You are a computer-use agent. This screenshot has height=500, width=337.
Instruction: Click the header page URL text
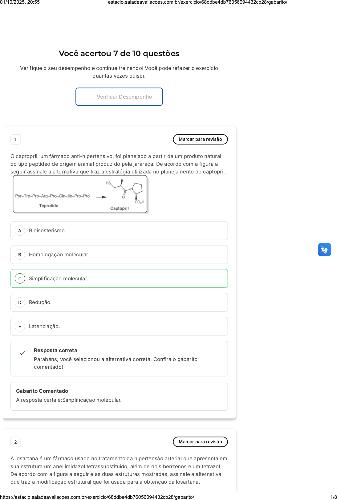pos(197,2)
